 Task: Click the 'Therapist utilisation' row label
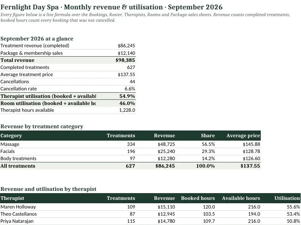tap(48, 96)
